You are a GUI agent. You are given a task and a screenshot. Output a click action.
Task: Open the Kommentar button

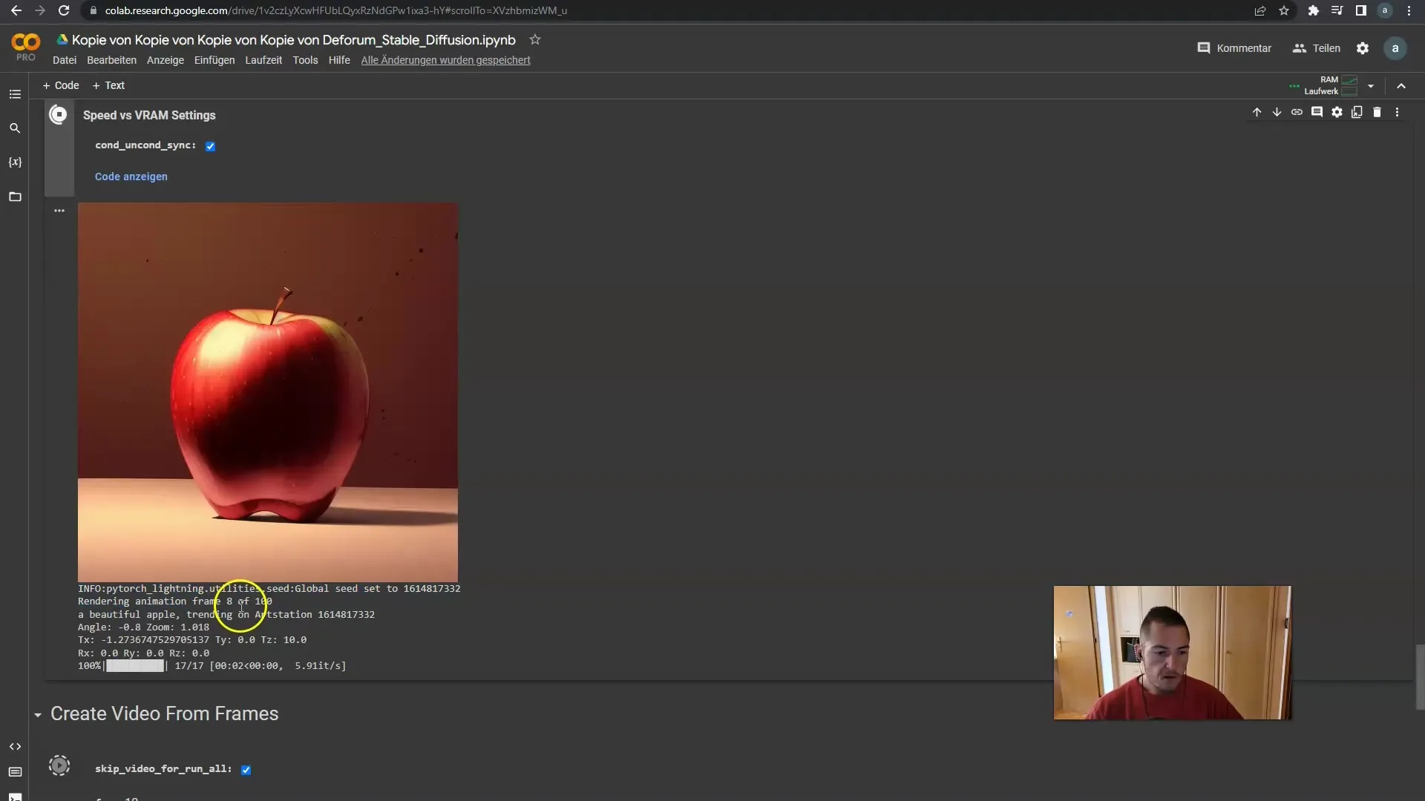click(1234, 48)
